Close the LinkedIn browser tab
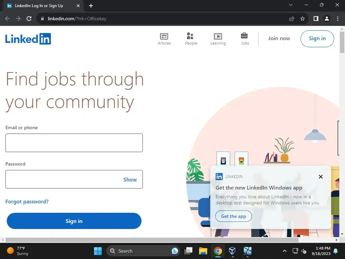This screenshot has width=345, height=259. click(78, 6)
